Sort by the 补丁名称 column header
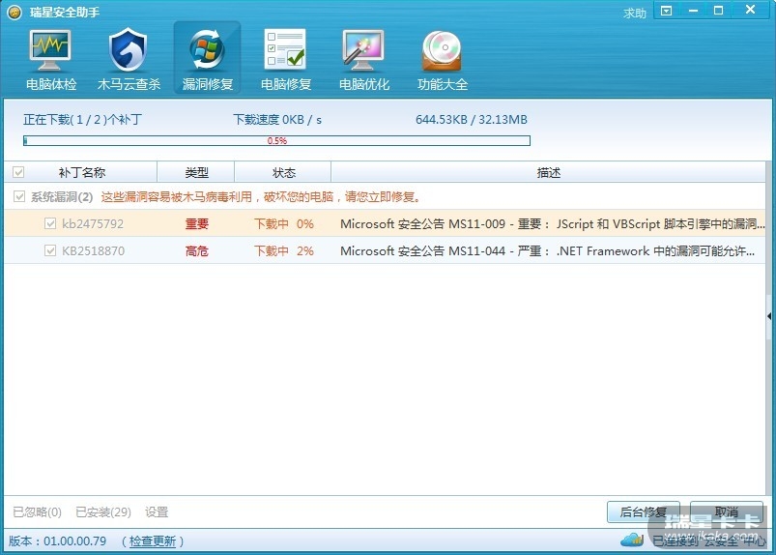This screenshot has width=776, height=555. coord(81,172)
